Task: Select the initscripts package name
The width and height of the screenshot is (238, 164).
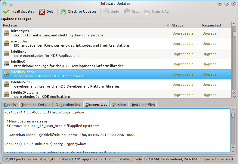Action: click(x=20, y=31)
